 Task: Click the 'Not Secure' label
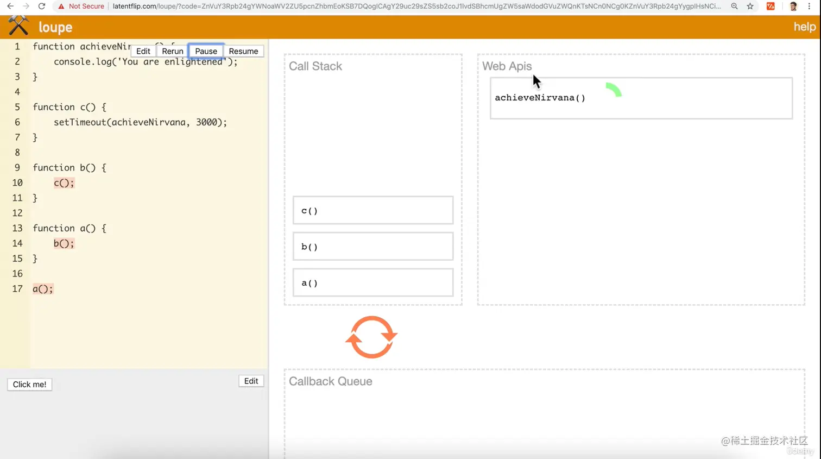(86, 7)
